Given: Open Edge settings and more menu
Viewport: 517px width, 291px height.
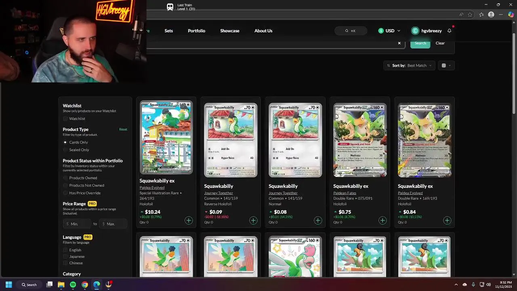Looking at the screenshot, I should (x=501, y=15).
